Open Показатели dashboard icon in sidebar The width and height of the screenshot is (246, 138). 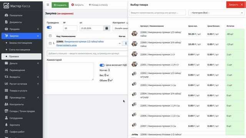tap(6, 15)
